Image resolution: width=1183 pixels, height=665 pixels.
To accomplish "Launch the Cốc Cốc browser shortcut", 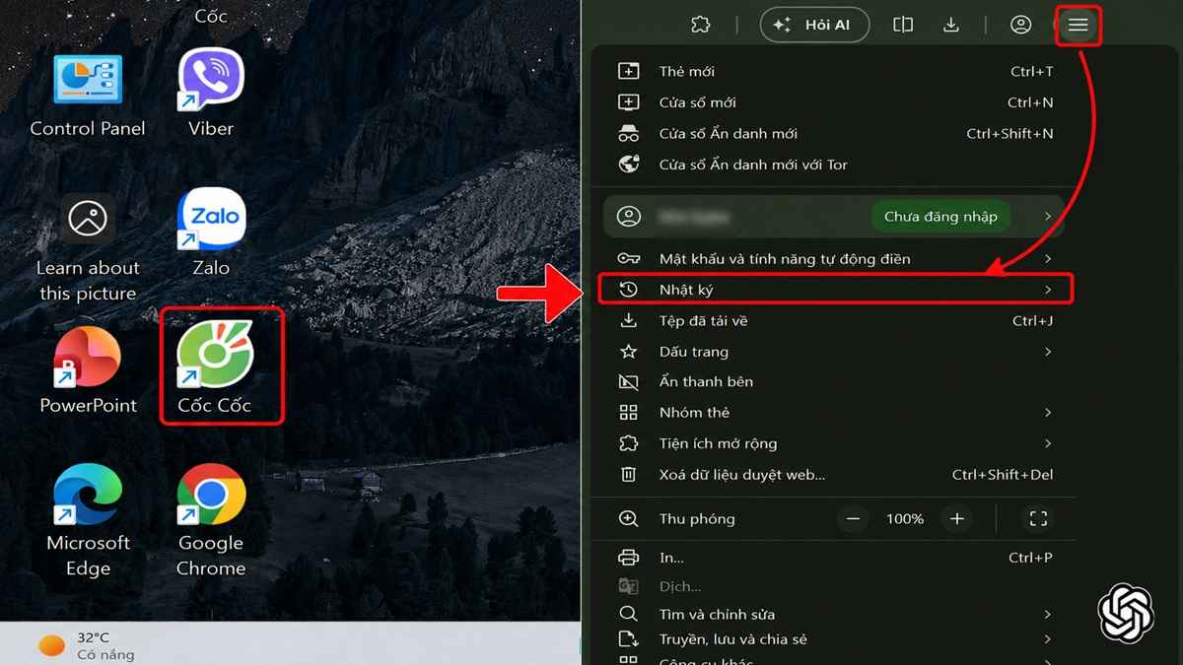I will pyautogui.click(x=214, y=366).
